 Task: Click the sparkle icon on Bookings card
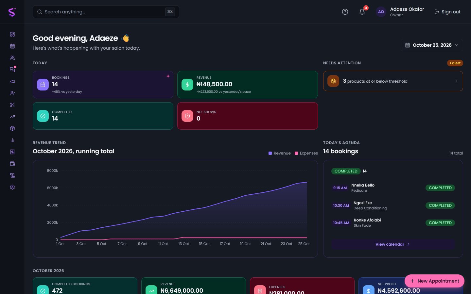(x=168, y=76)
